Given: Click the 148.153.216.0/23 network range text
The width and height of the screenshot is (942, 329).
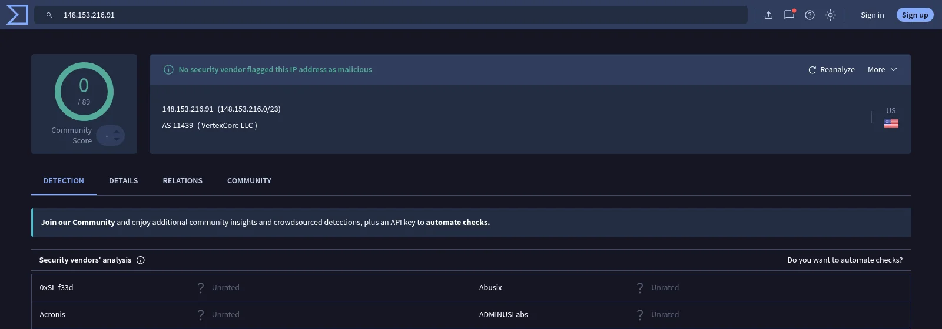Looking at the screenshot, I should 249,109.
